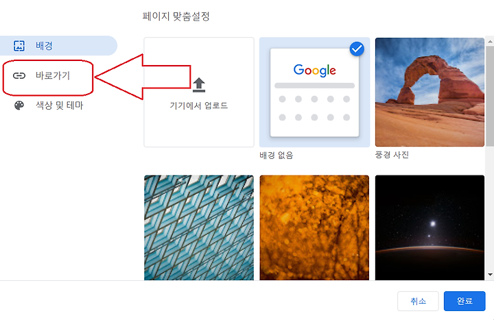Select the blue geometric building thumbnail
The image size is (494, 320).
pyautogui.click(x=199, y=227)
